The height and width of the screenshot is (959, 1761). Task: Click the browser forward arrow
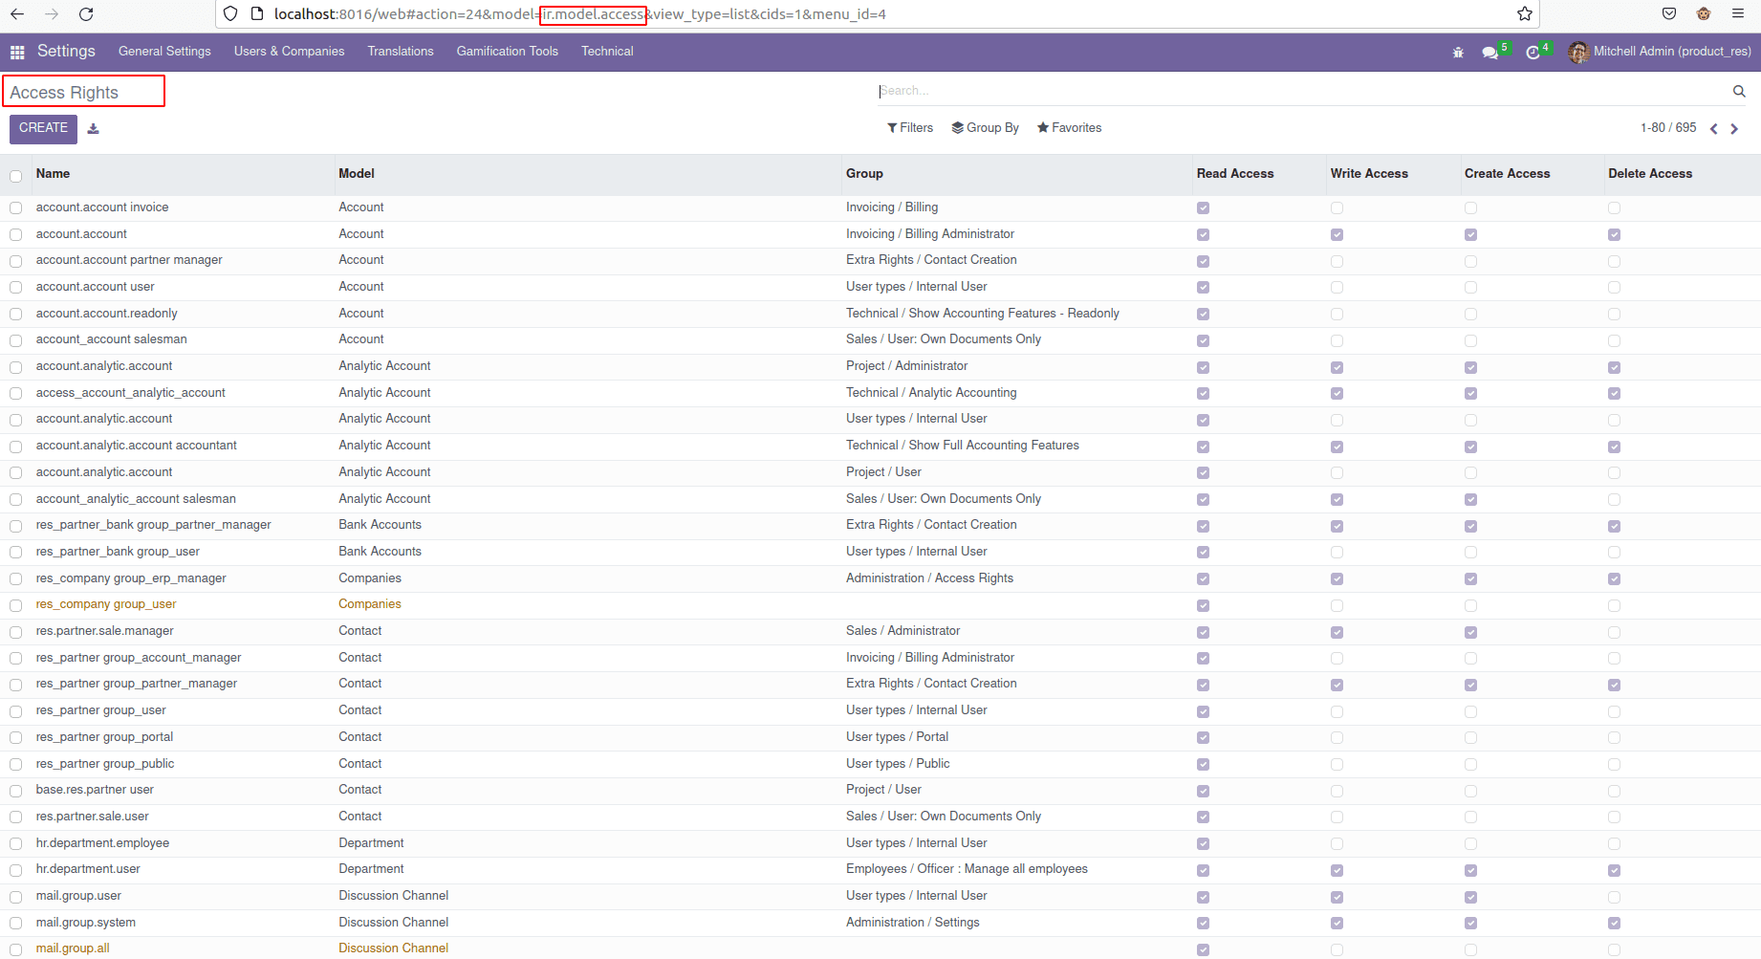pos(52,14)
